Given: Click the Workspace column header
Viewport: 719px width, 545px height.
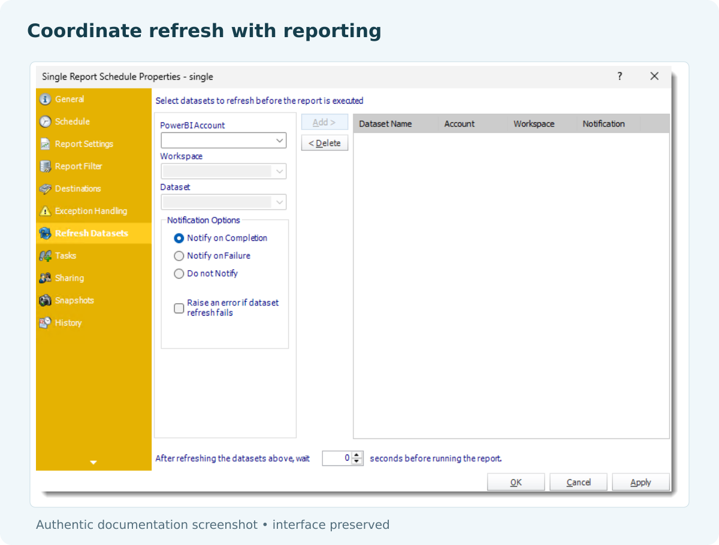Looking at the screenshot, I should click(x=543, y=124).
